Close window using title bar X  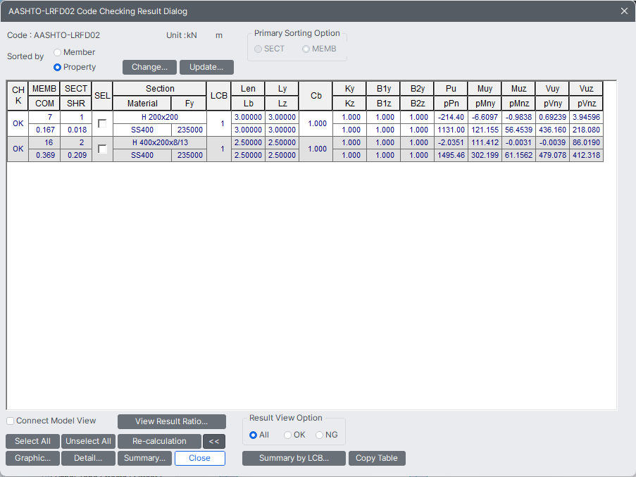624,11
